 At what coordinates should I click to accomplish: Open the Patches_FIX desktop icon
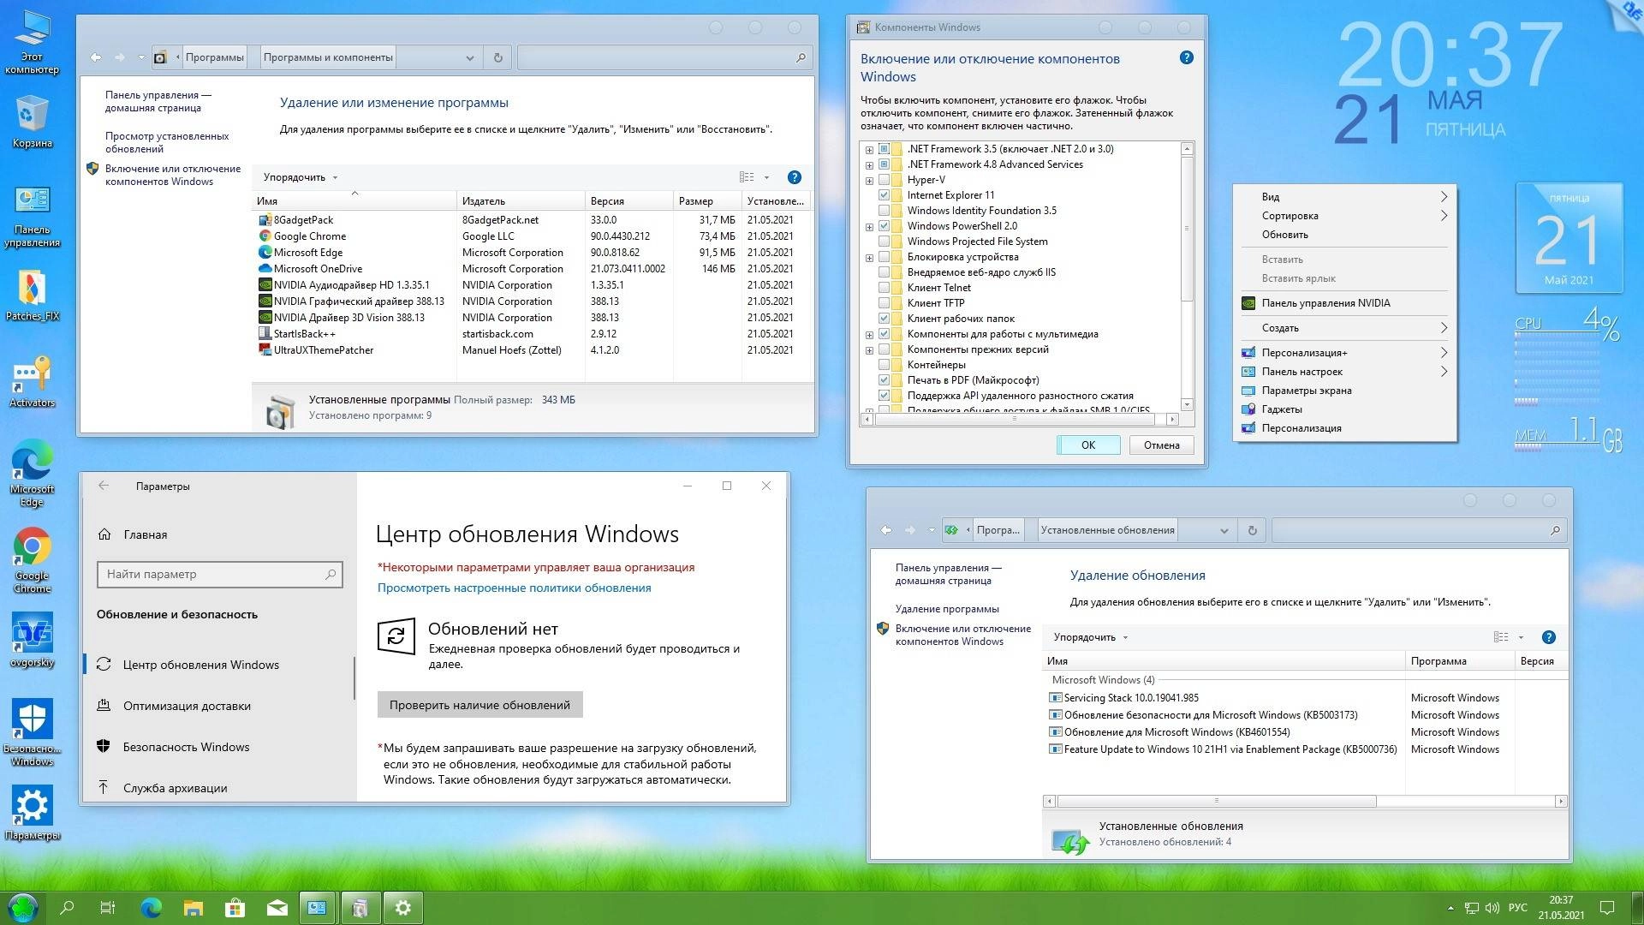(32, 296)
